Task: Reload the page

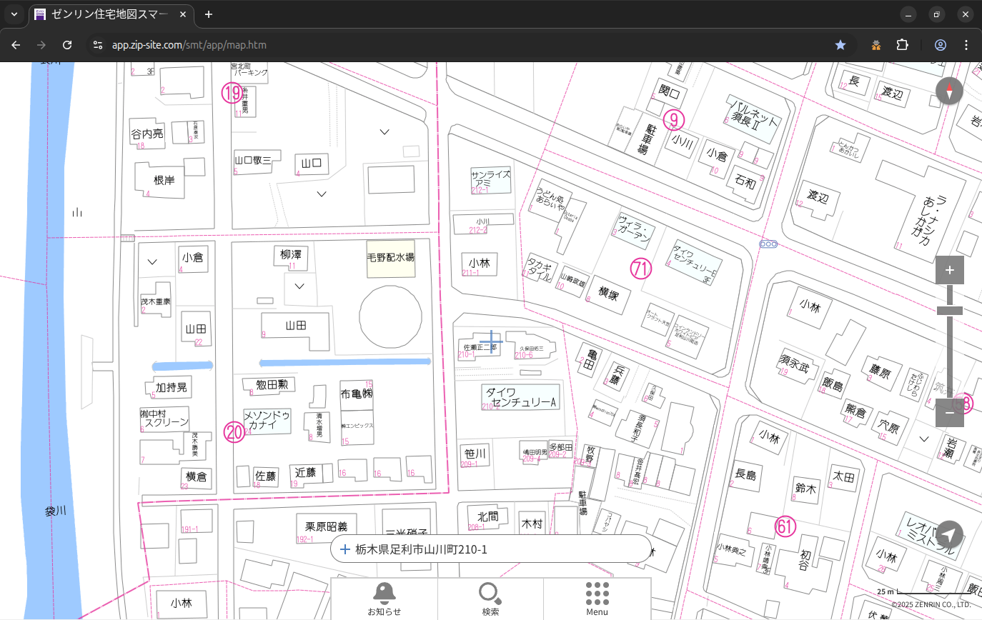Action: (x=67, y=45)
